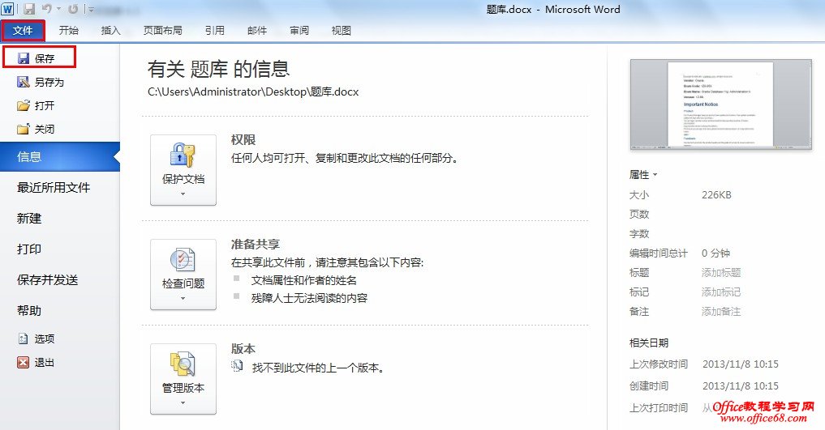Click the 0 分钟 editing time value

[x=715, y=253]
